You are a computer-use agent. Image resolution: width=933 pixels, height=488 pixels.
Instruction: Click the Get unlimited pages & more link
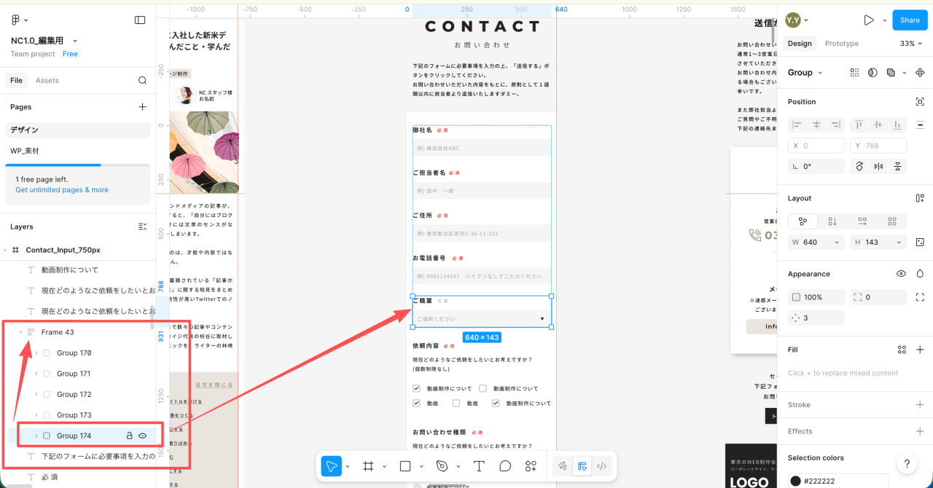pos(62,190)
